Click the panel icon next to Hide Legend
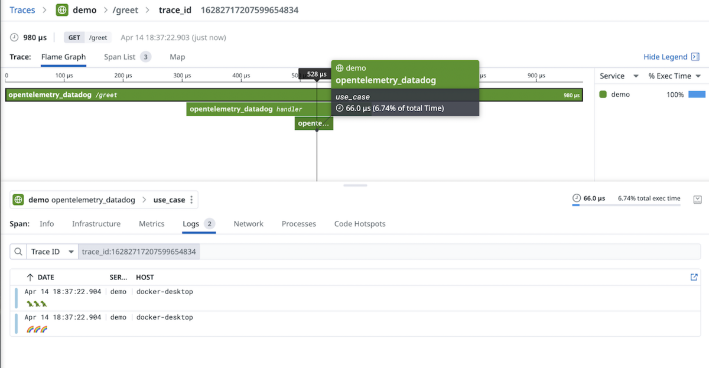709x368 pixels. [x=695, y=57]
